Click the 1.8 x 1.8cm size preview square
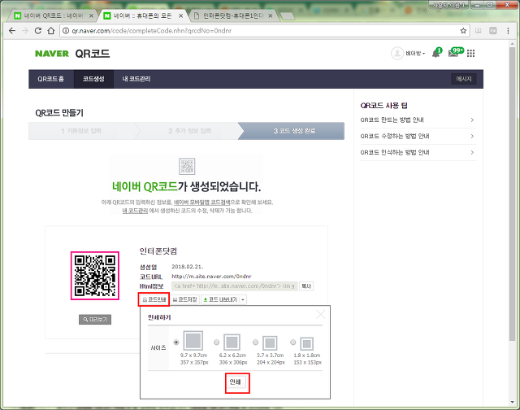 pyautogui.click(x=307, y=344)
